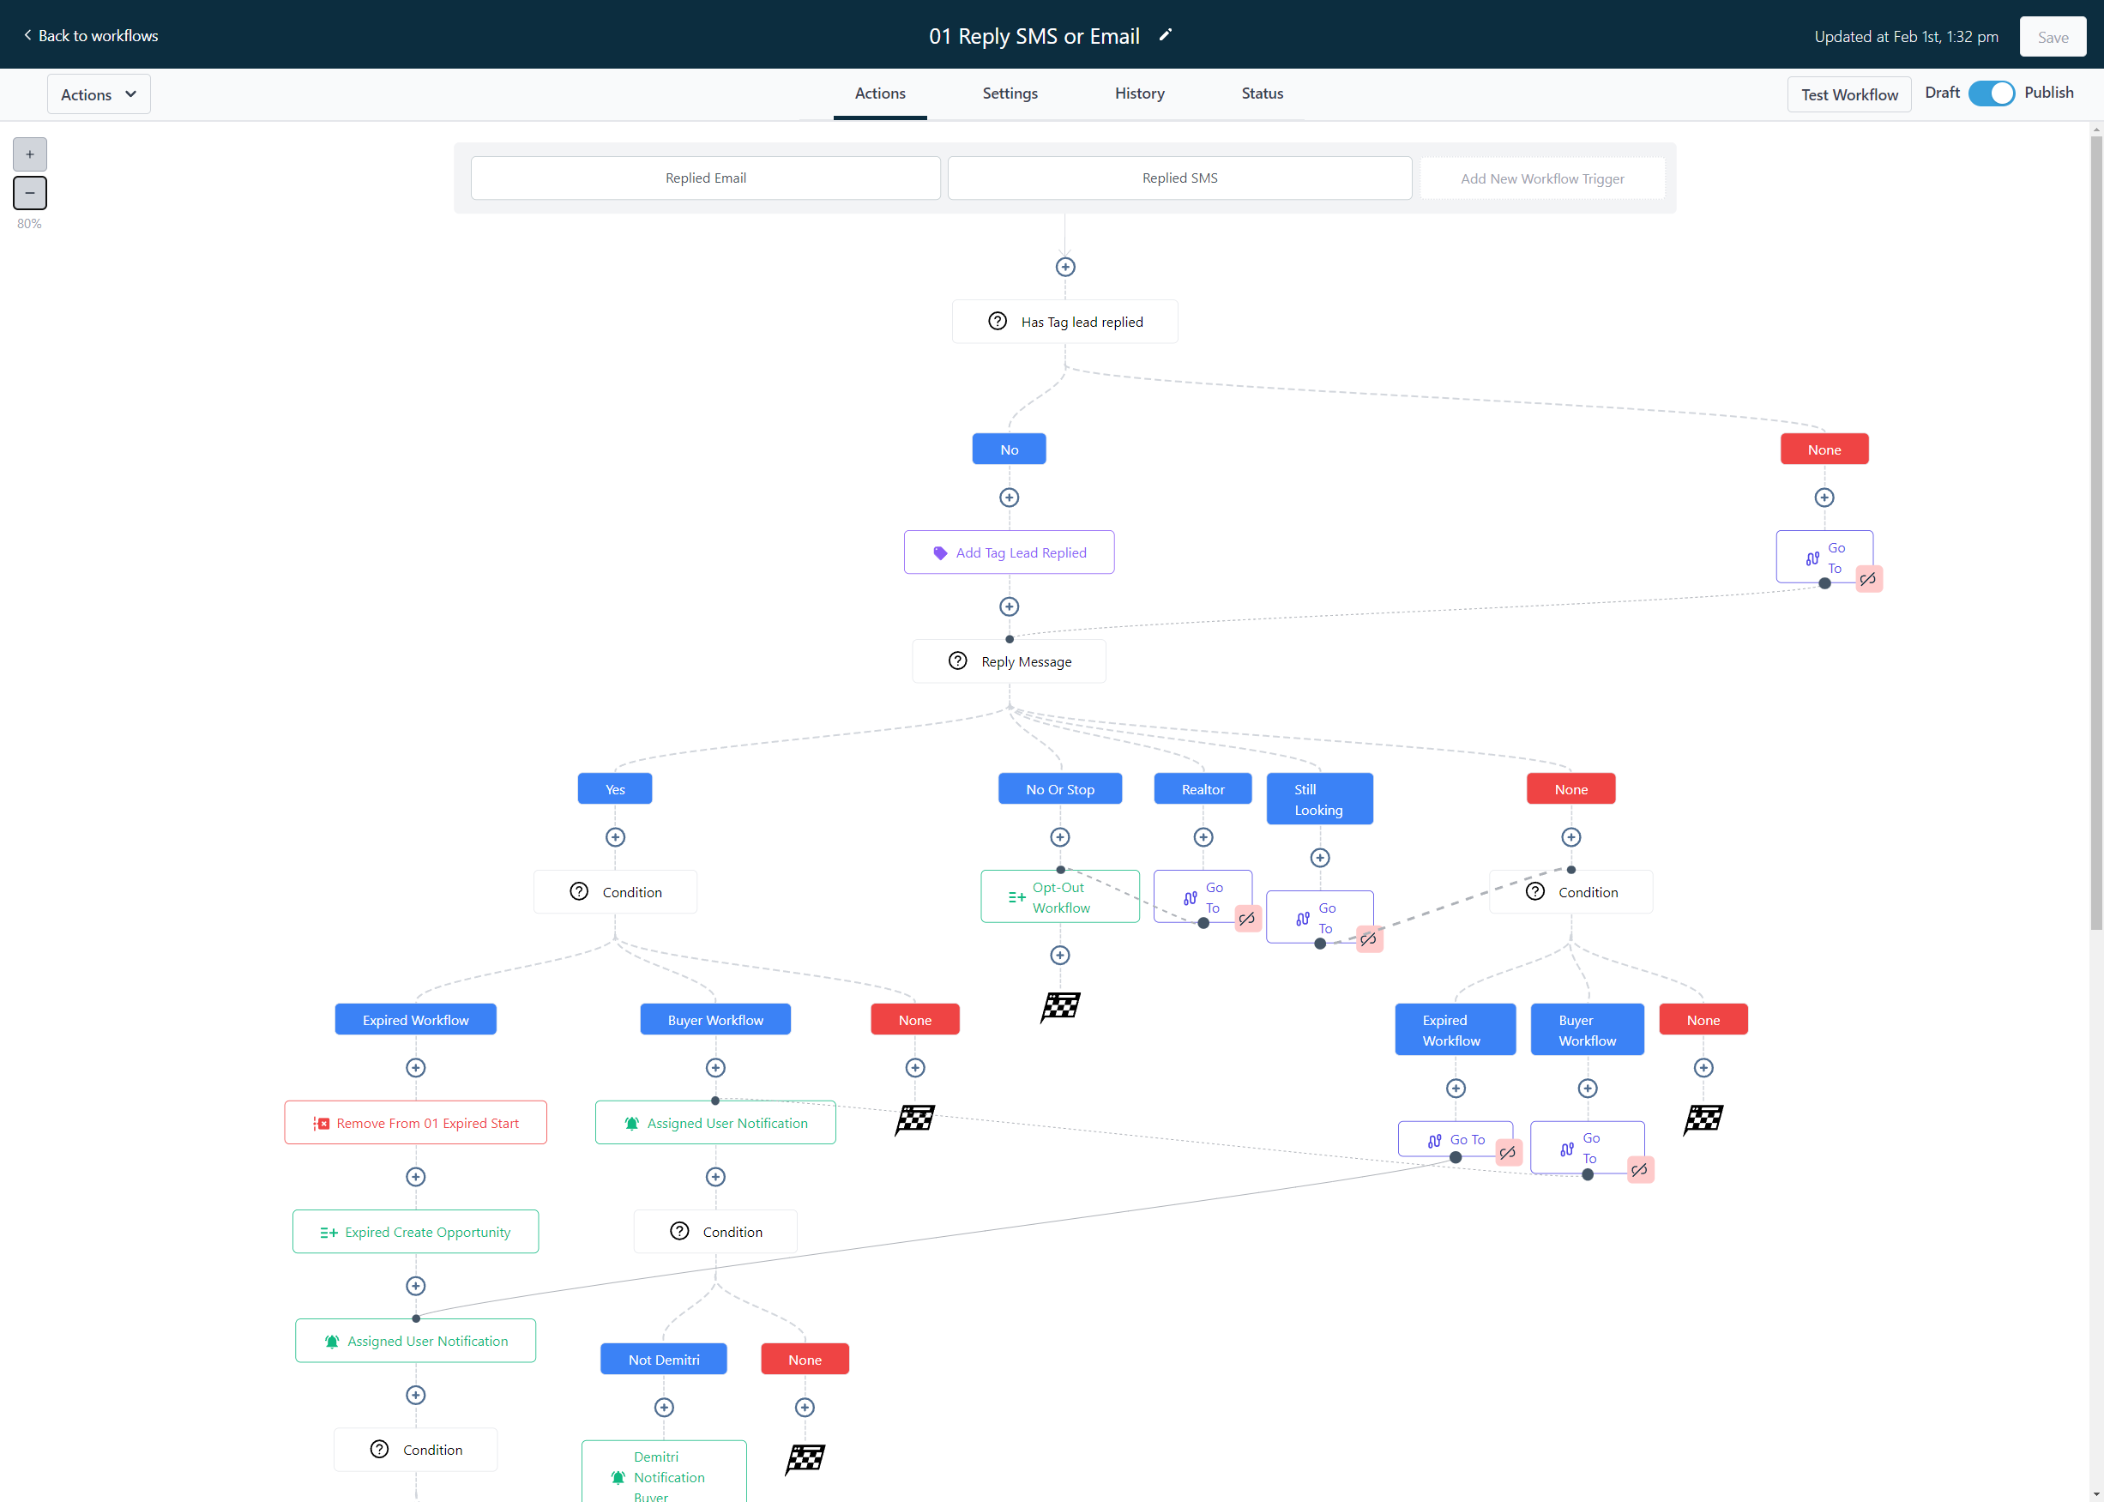Click the finish flag under Opt-Out Workflow
2104x1502 pixels.
(1060, 1006)
